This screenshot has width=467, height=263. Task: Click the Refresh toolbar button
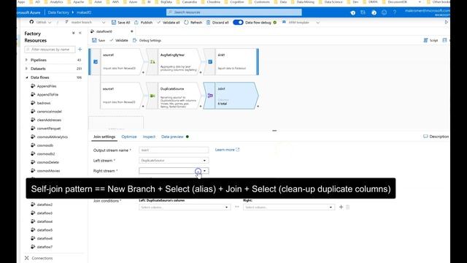pos(193,23)
